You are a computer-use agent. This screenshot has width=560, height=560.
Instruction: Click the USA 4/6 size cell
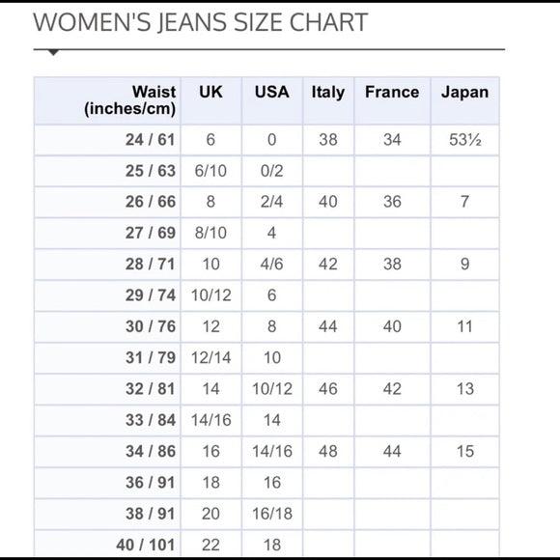(272, 265)
